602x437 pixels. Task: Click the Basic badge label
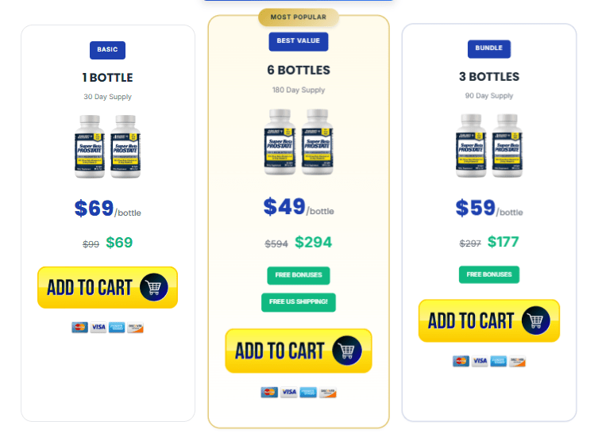click(107, 50)
